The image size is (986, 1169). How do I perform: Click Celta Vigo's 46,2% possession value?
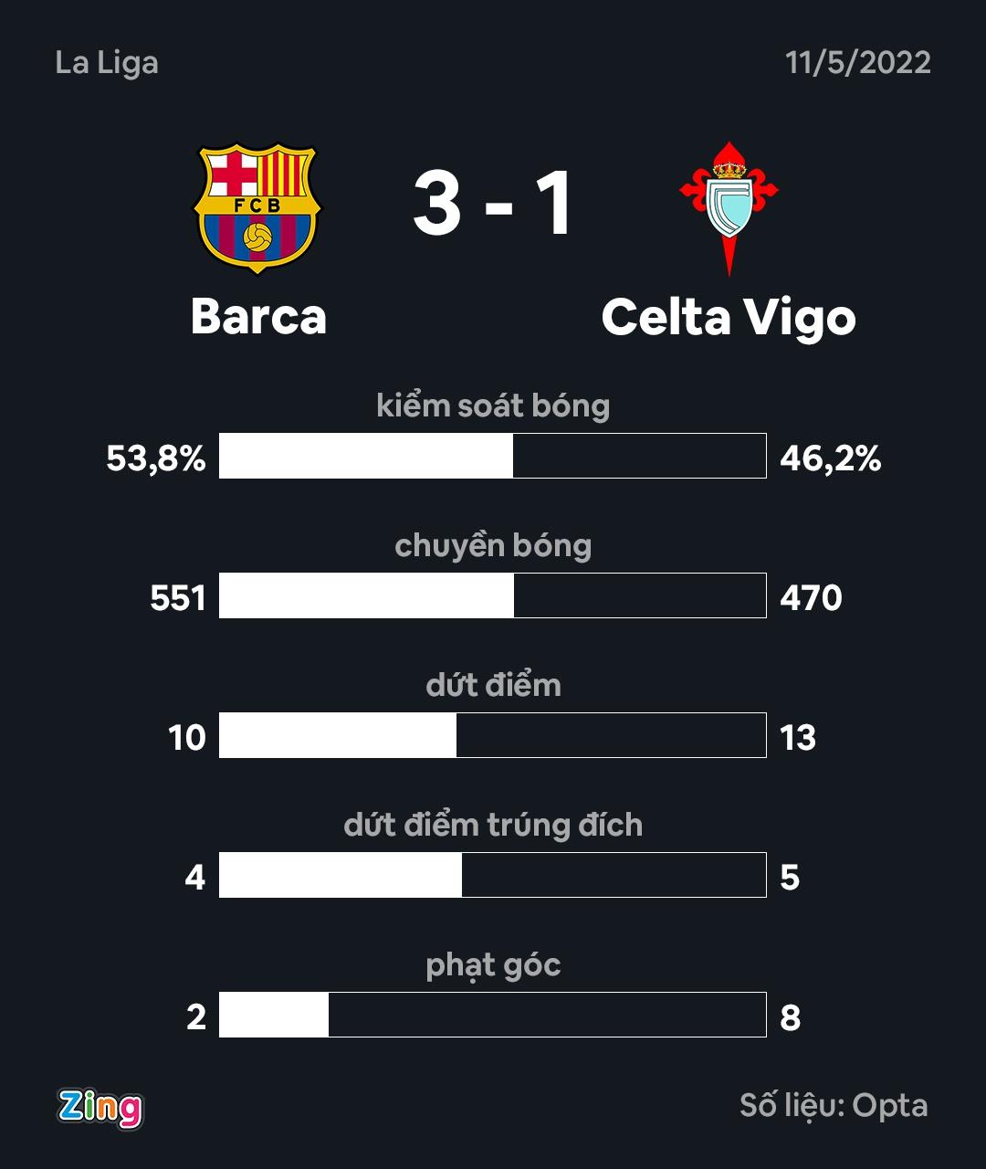[831, 458]
